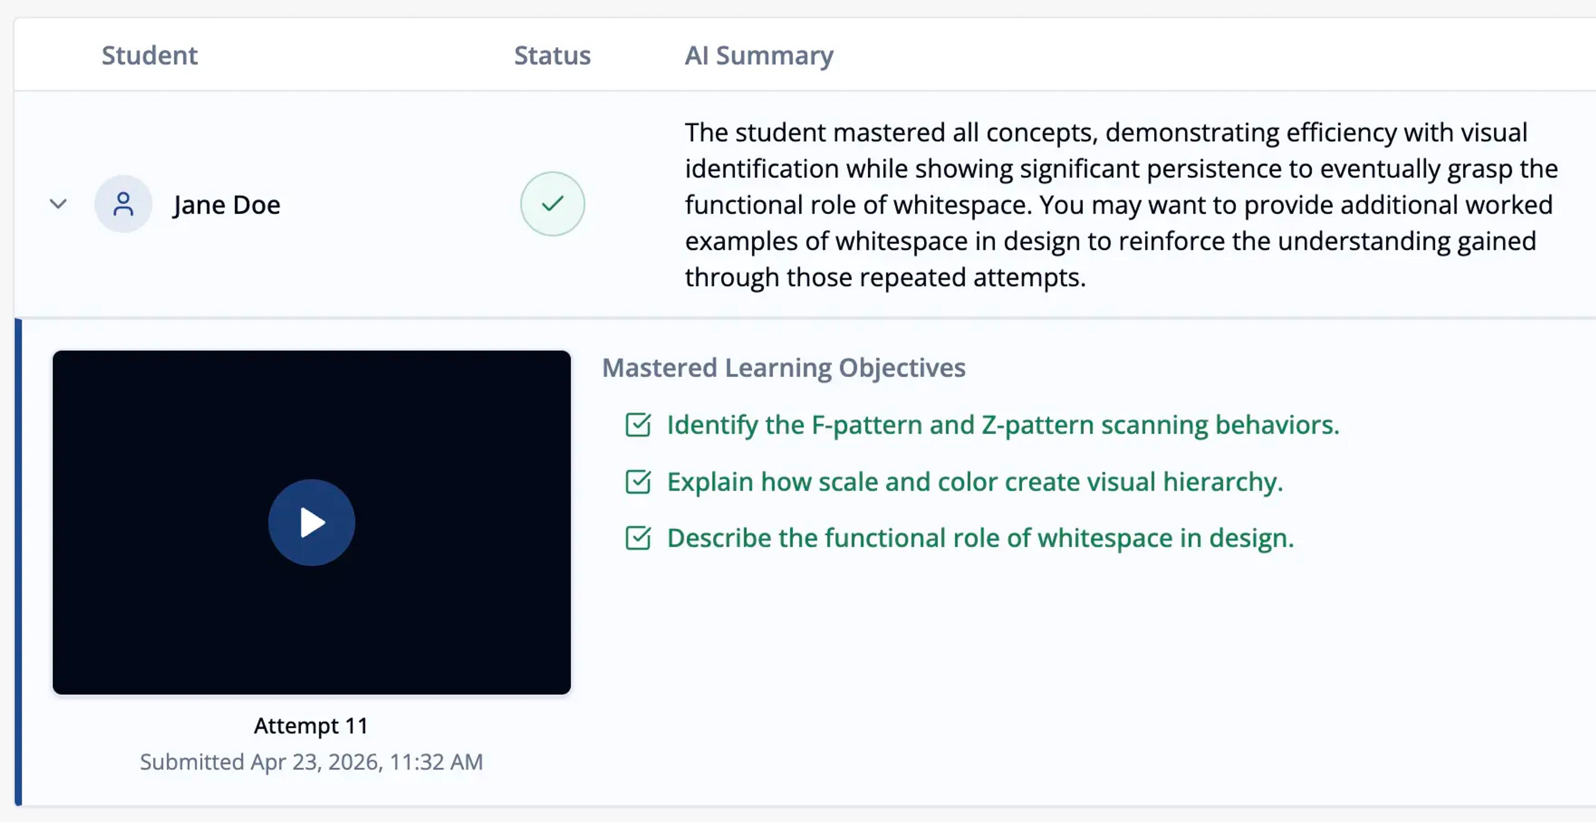1596x822 pixels.
Task: Click the Attempt 11 label
Action: point(311,726)
